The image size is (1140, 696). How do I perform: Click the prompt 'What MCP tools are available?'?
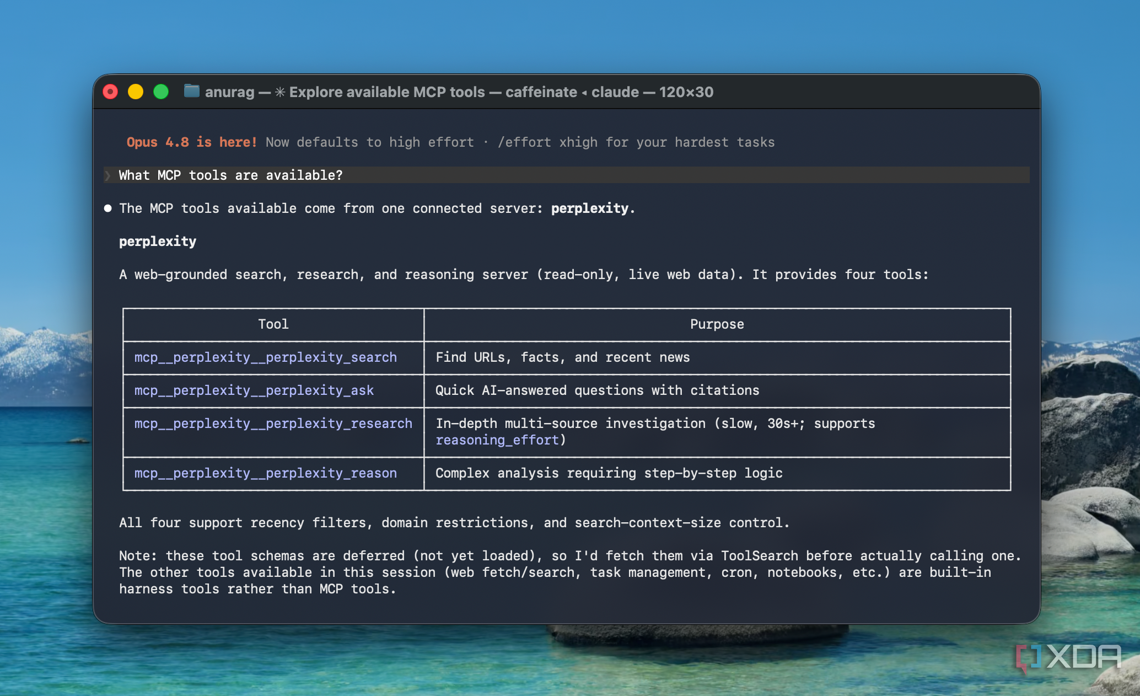click(x=230, y=175)
